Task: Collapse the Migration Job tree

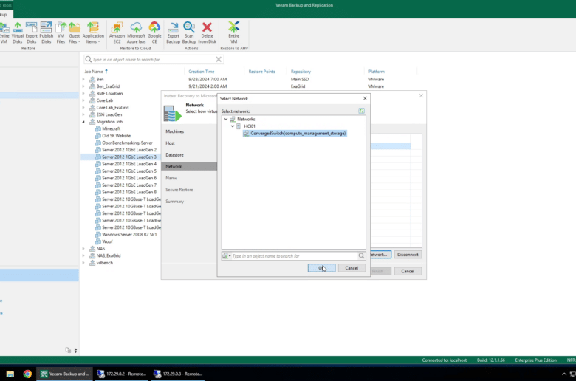Action: click(x=83, y=122)
